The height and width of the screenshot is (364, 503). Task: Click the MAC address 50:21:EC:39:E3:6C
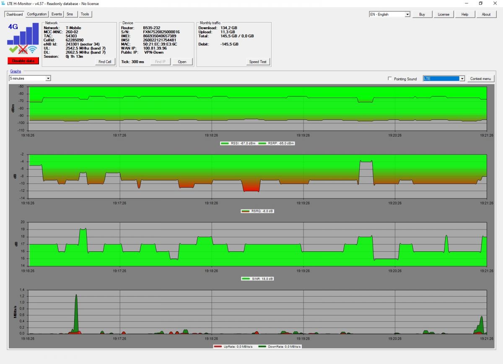[160, 44]
